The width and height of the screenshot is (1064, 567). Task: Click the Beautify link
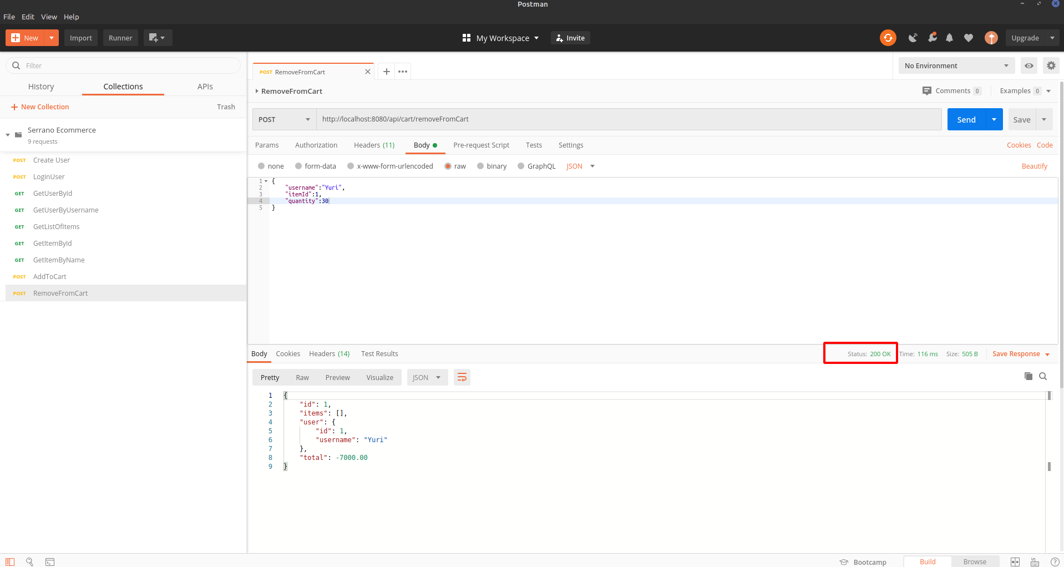[1035, 166]
